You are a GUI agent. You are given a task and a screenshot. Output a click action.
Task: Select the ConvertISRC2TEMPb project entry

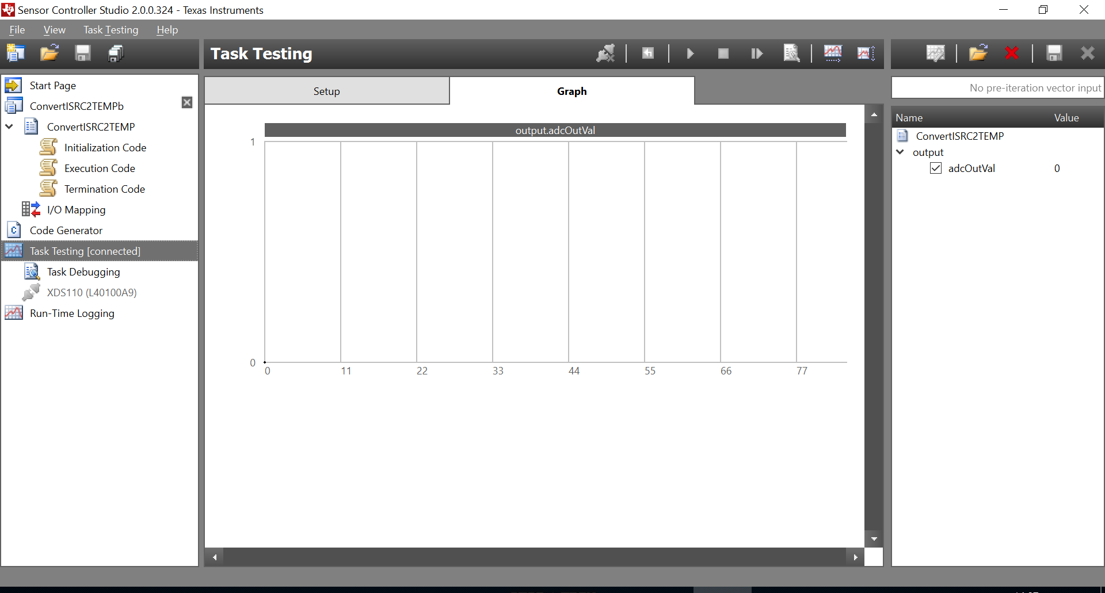(77, 106)
